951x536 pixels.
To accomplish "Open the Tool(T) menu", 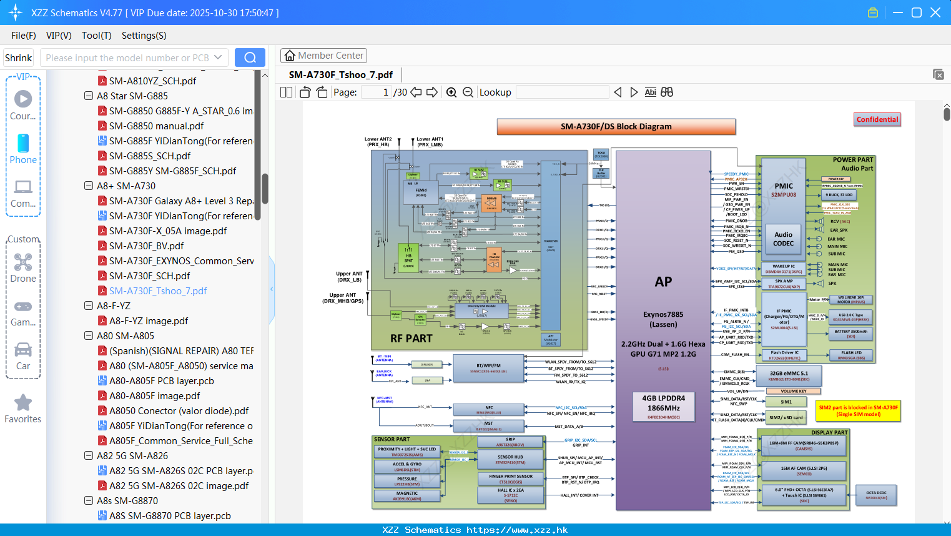I will pyautogui.click(x=97, y=36).
